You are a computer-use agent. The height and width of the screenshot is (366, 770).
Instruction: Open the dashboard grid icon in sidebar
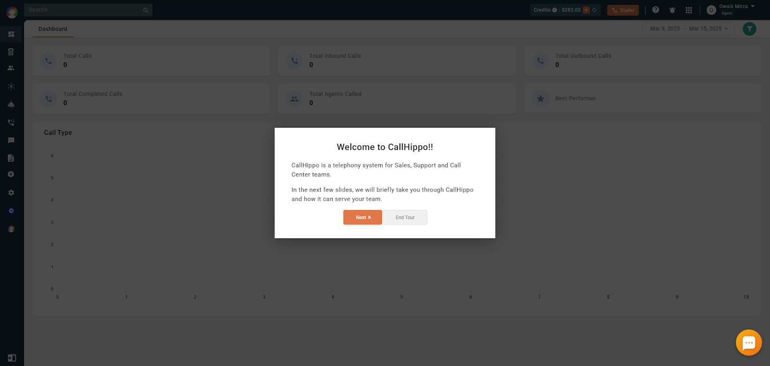(x=11, y=34)
